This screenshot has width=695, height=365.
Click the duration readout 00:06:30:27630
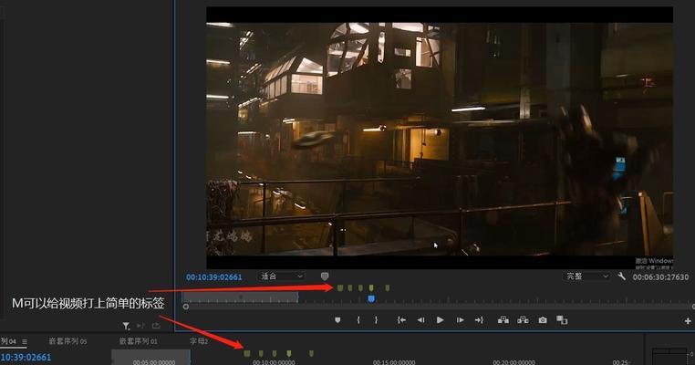(660, 277)
